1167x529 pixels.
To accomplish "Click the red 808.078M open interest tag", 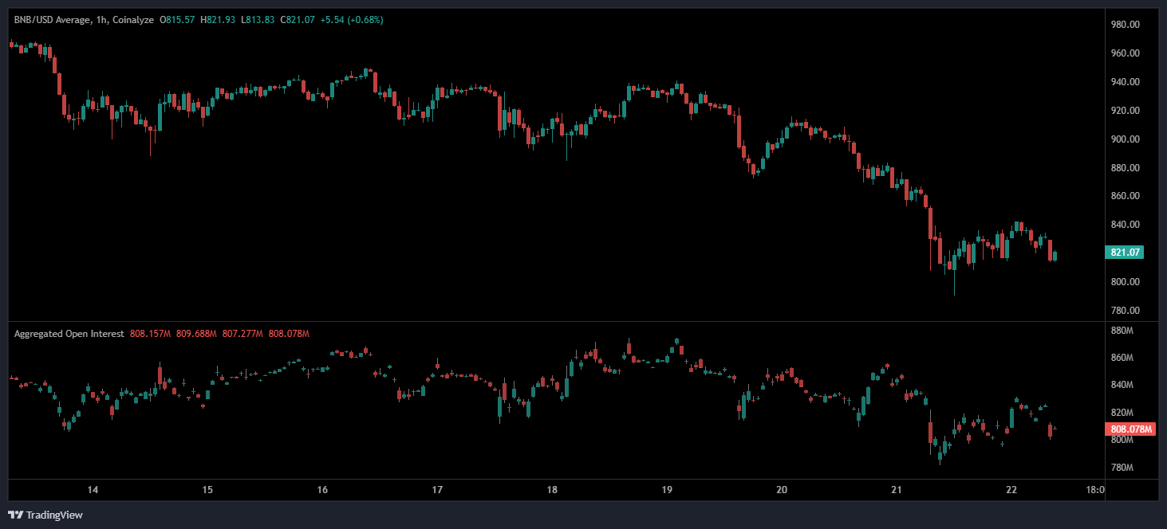I will [1132, 429].
